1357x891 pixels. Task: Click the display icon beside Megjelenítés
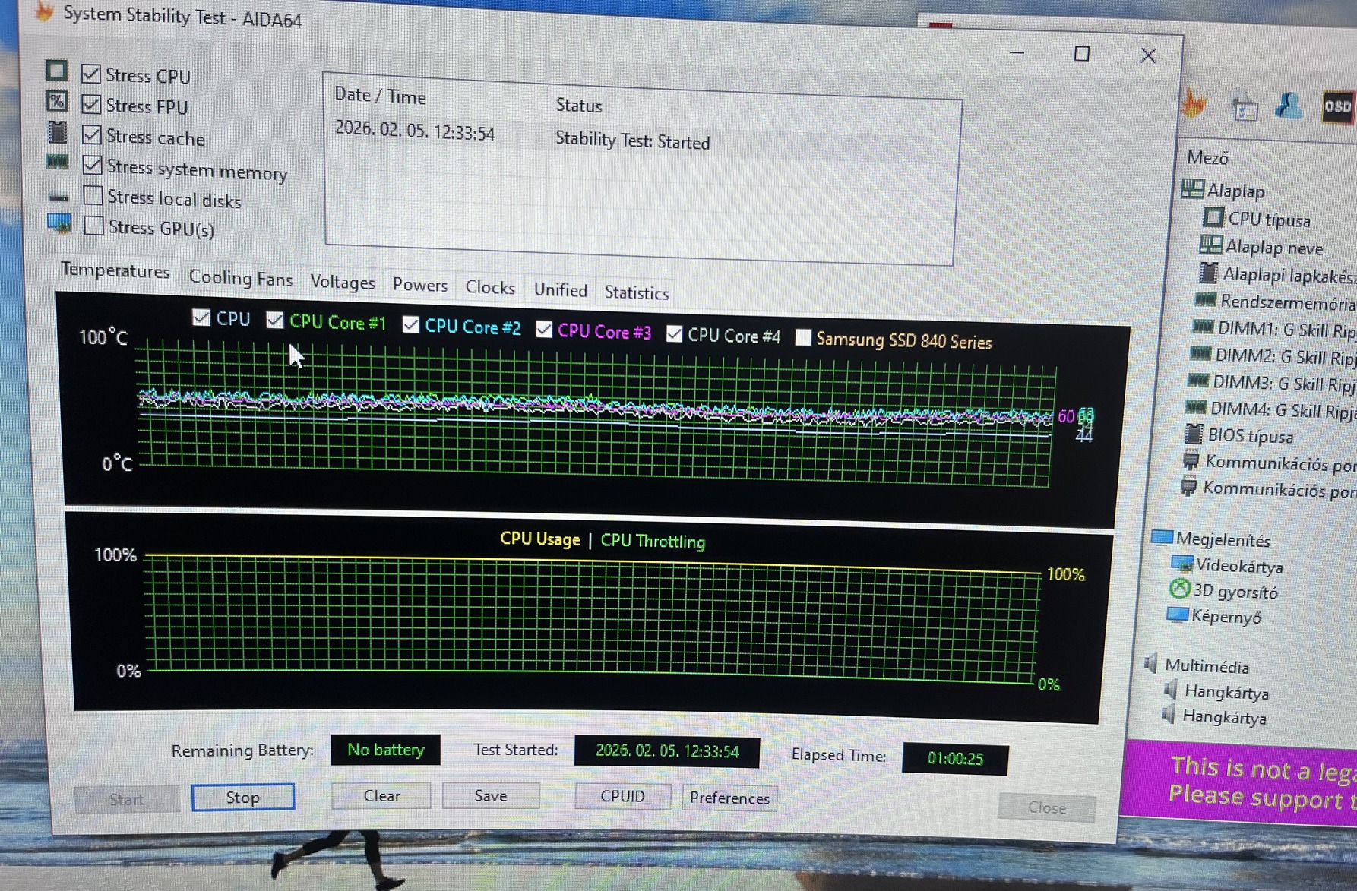[1162, 538]
